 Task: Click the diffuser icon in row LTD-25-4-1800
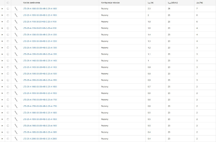[x=16, y=113]
